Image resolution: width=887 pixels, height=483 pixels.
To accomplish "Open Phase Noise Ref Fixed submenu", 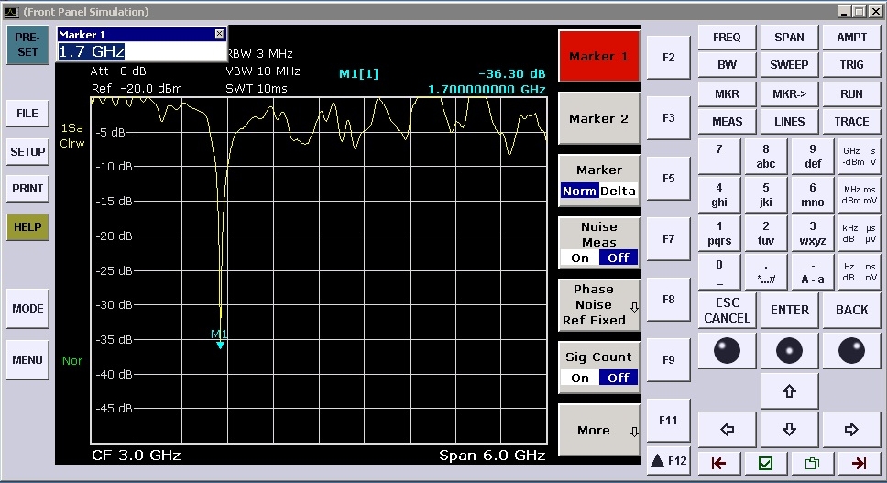I will tap(599, 305).
